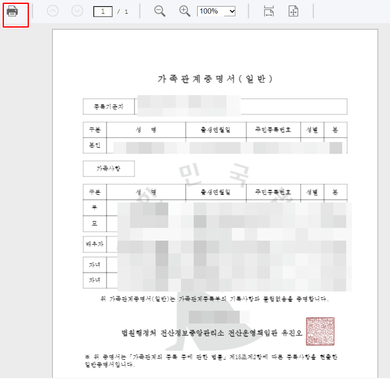Image resolution: width=390 pixels, height=380 pixels.
Task: Click the 배우자 row of the family table
Action: pyautogui.click(x=95, y=244)
